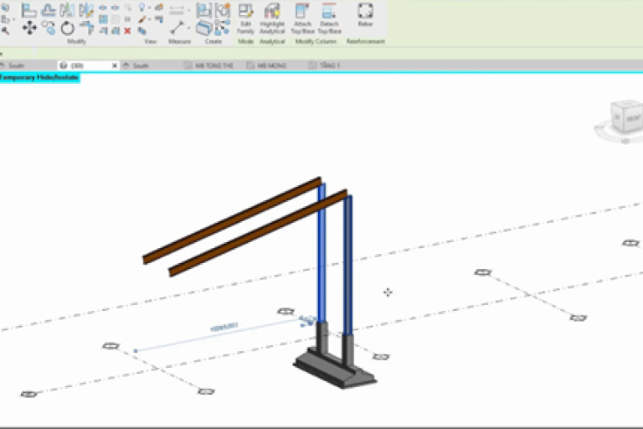Click the Edit Family button
The image size is (643, 429).
point(245,17)
